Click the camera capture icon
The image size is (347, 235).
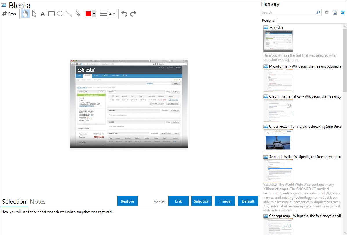tap(327, 12)
